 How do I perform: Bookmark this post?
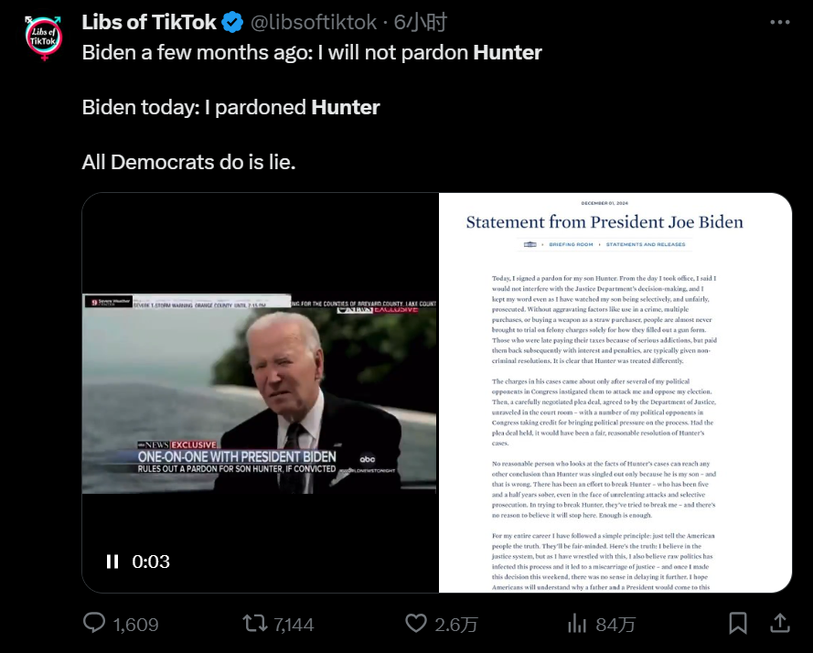[x=738, y=624]
